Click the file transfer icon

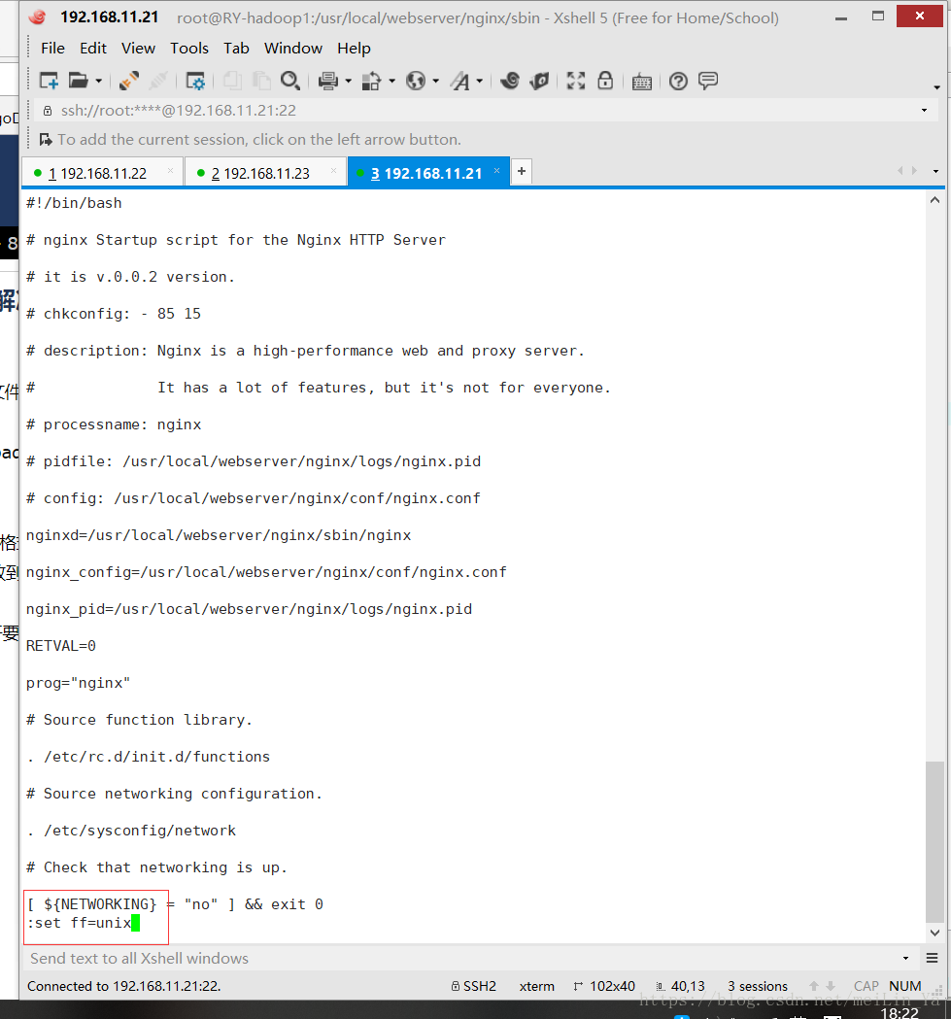(371, 82)
